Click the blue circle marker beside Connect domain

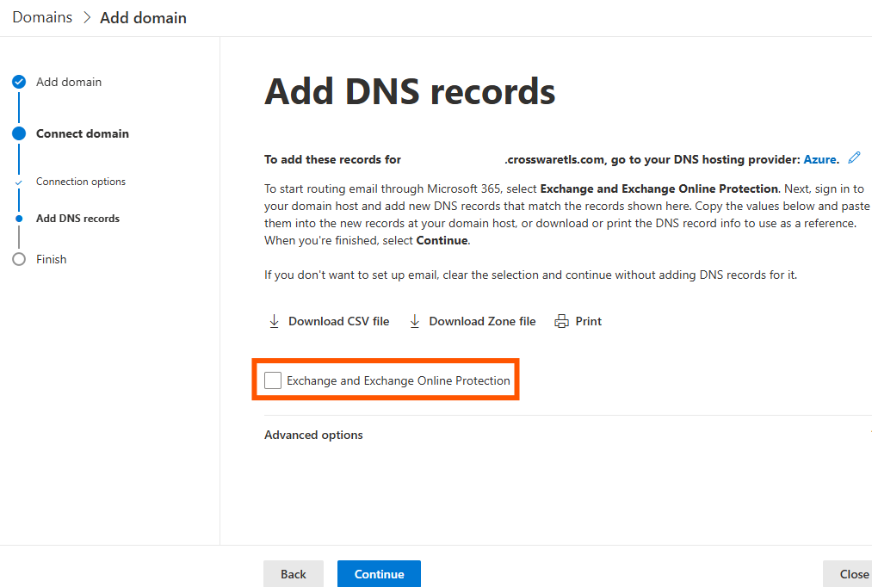pos(19,133)
